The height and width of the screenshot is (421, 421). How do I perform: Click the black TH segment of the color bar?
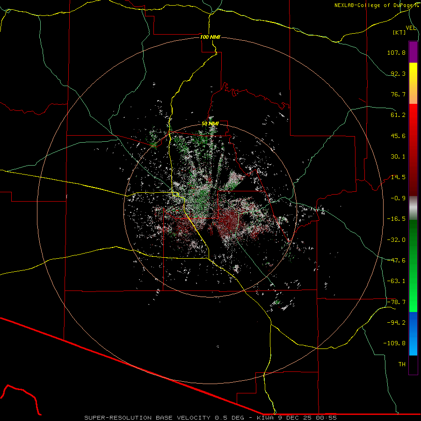point(413,365)
